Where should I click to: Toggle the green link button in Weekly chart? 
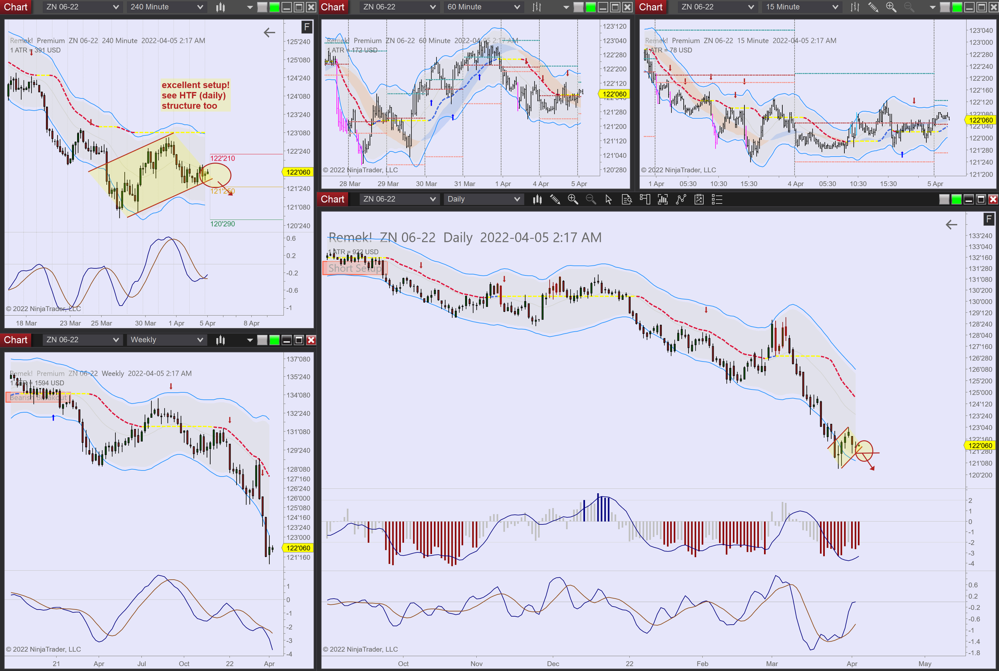pyautogui.click(x=275, y=340)
